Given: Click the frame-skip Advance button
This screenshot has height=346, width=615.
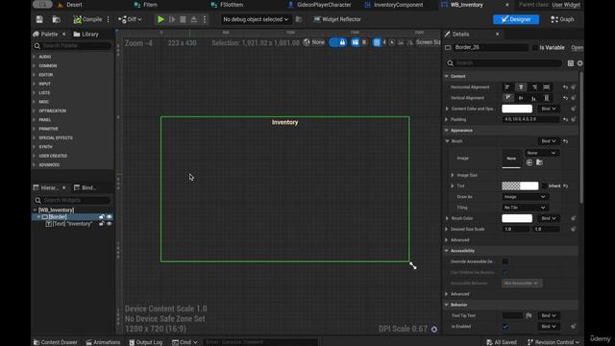Looking at the screenshot, I should (172, 19).
